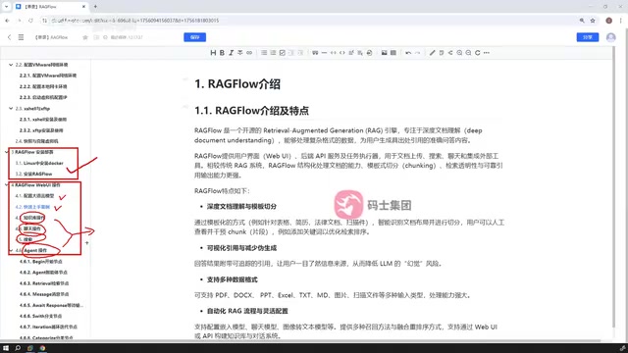
Task: Insert a horizontal rule line
Action: point(324,53)
